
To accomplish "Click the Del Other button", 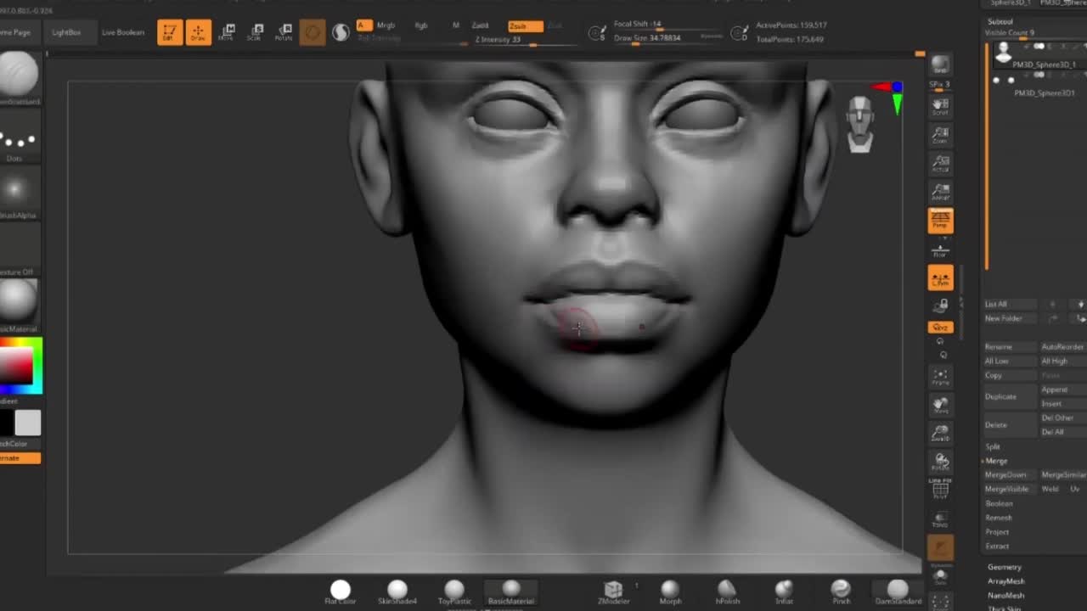I will pyautogui.click(x=1062, y=418).
